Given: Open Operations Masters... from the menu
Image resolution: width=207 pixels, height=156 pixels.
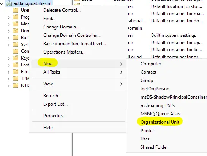Looking at the screenshot, I should click(64, 52).
